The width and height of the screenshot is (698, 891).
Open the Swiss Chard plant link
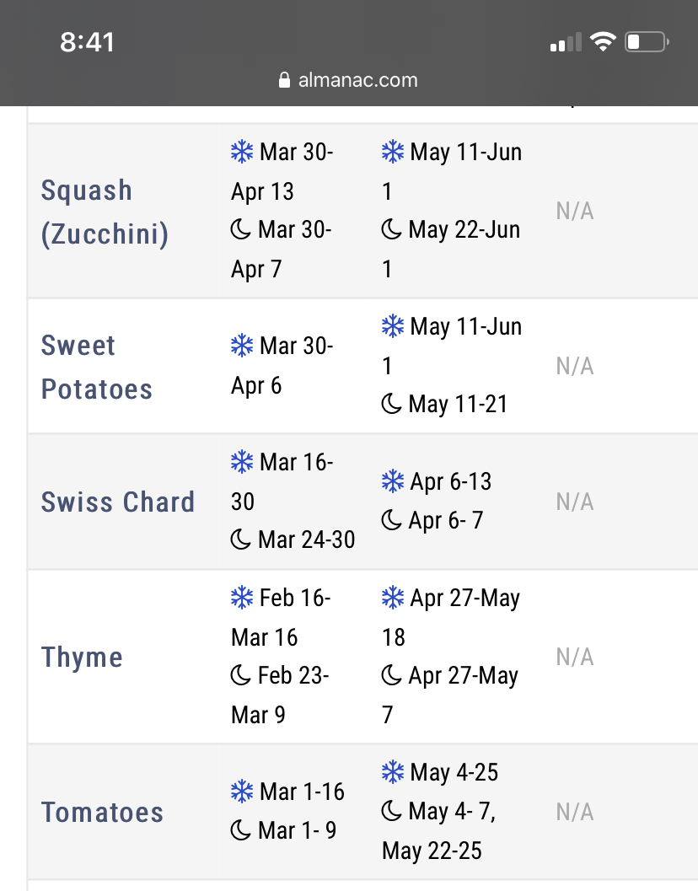(118, 502)
